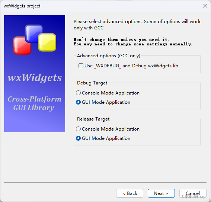Click the window resize grip corner

coord(208,199)
